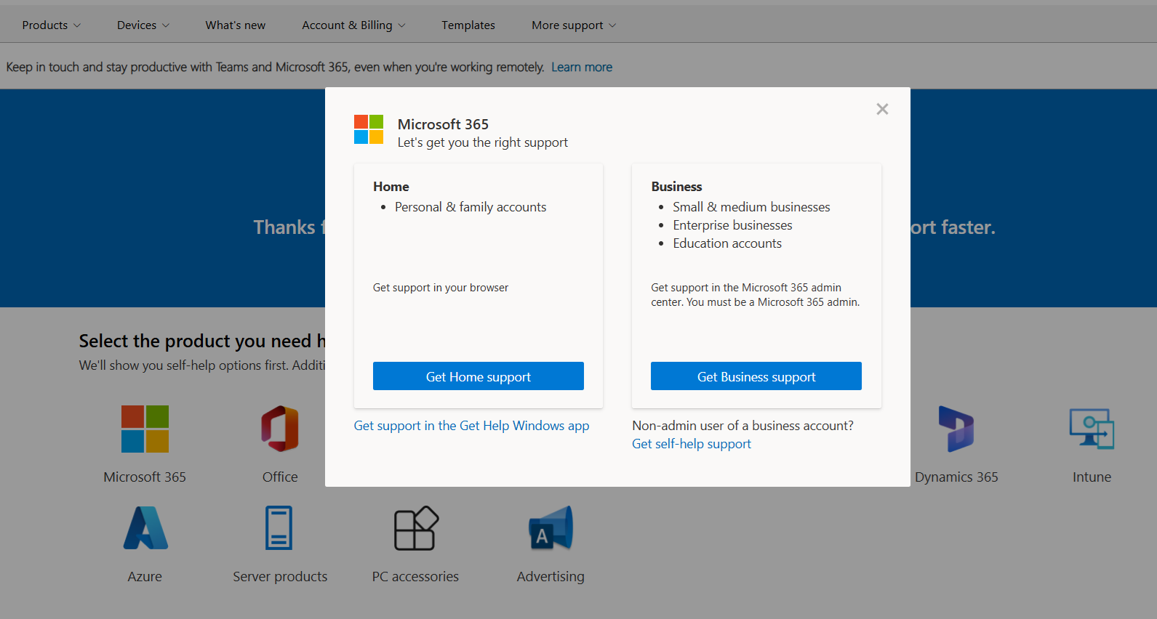
Task: Open the Templates menu item
Action: click(x=468, y=25)
